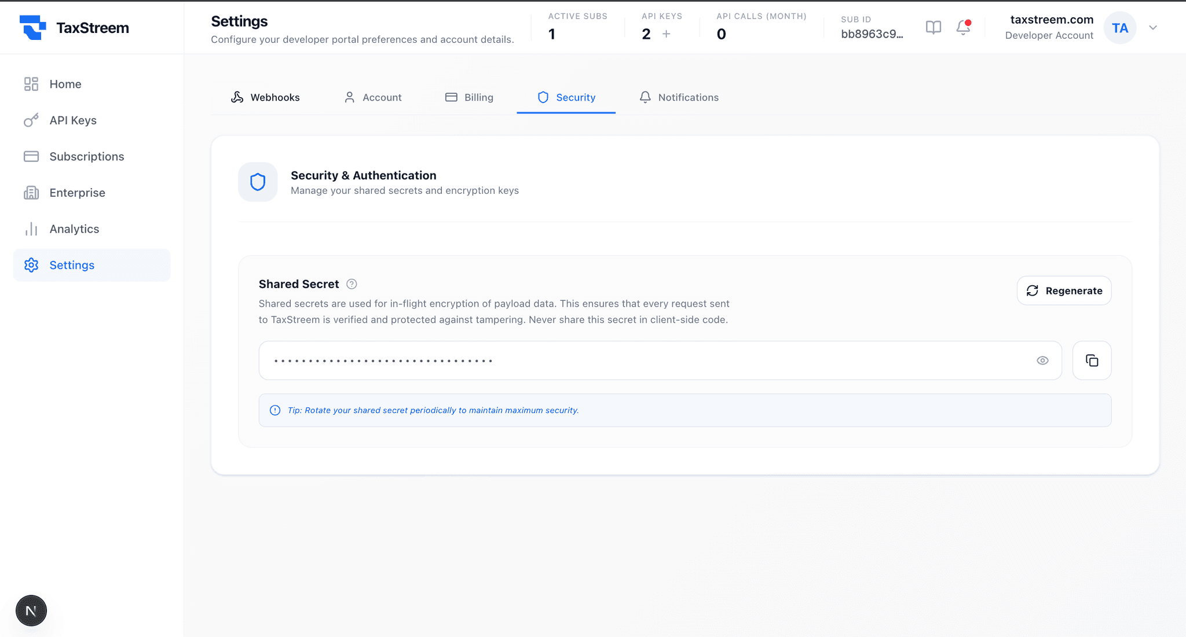The image size is (1186, 637).
Task: Go to Home in the sidebar
Action: tap(92, 84)
